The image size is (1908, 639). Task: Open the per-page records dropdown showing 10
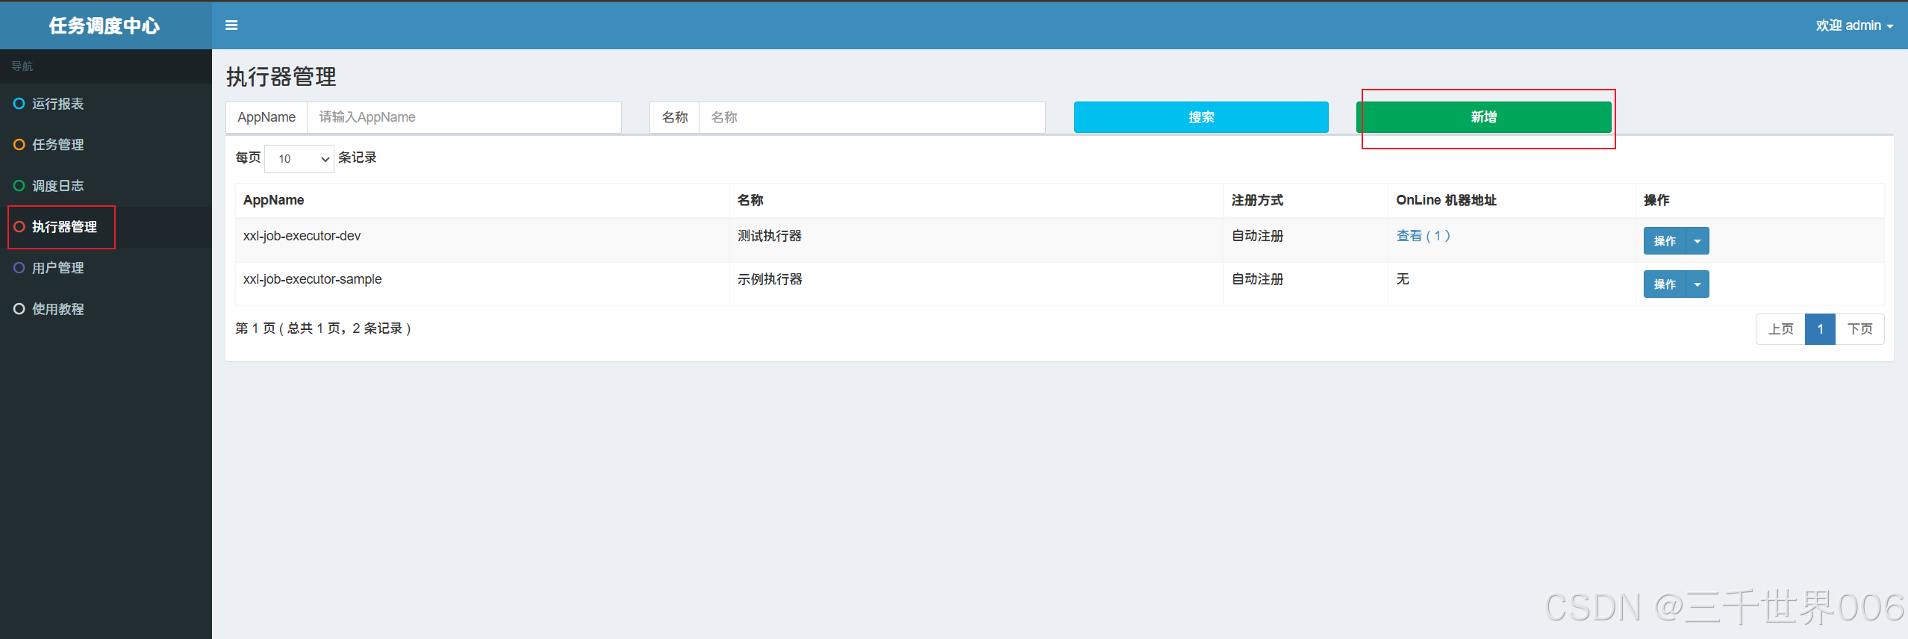(299, 158)
